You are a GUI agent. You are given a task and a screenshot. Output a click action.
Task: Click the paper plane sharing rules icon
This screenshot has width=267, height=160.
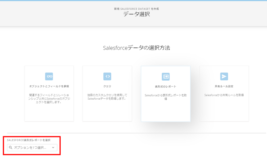pos(224,76)
